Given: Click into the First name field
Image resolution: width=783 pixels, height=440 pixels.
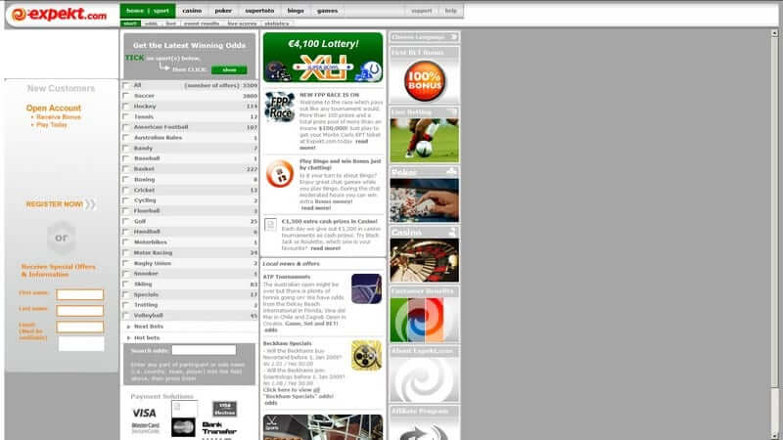Looking at the screenshot, I should point(80,294).
